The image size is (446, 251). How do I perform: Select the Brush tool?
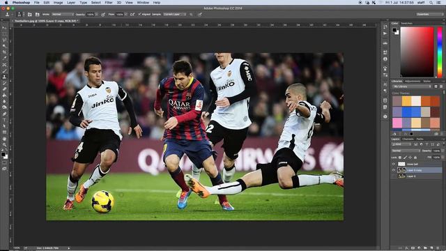coord(5,71)
